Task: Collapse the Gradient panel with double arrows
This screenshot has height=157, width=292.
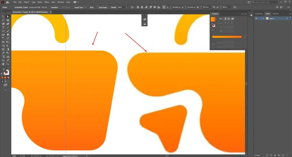Action: tap(242, 14)
